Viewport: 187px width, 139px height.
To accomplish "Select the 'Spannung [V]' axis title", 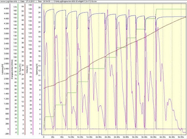I will (x=37, y=69).
